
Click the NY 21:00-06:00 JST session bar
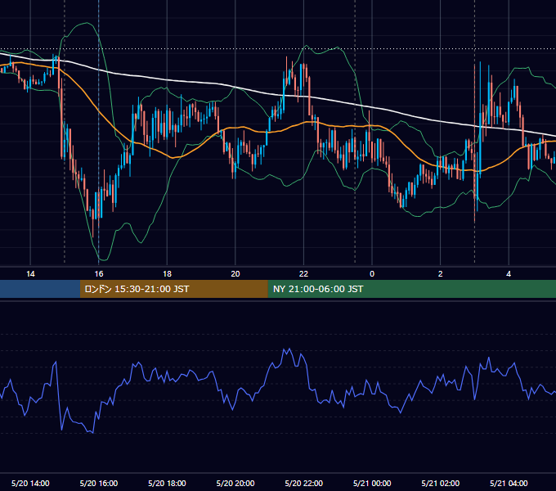tap(411, 289)
